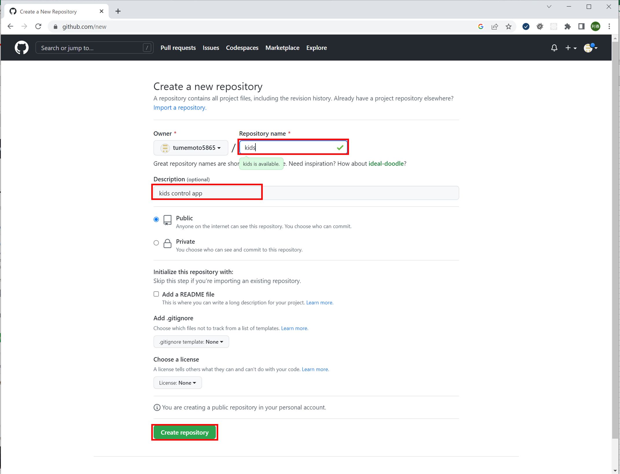Click the GitHub logo in the navbar
Viewport: 620px width, 474px height.
point(21,47)
